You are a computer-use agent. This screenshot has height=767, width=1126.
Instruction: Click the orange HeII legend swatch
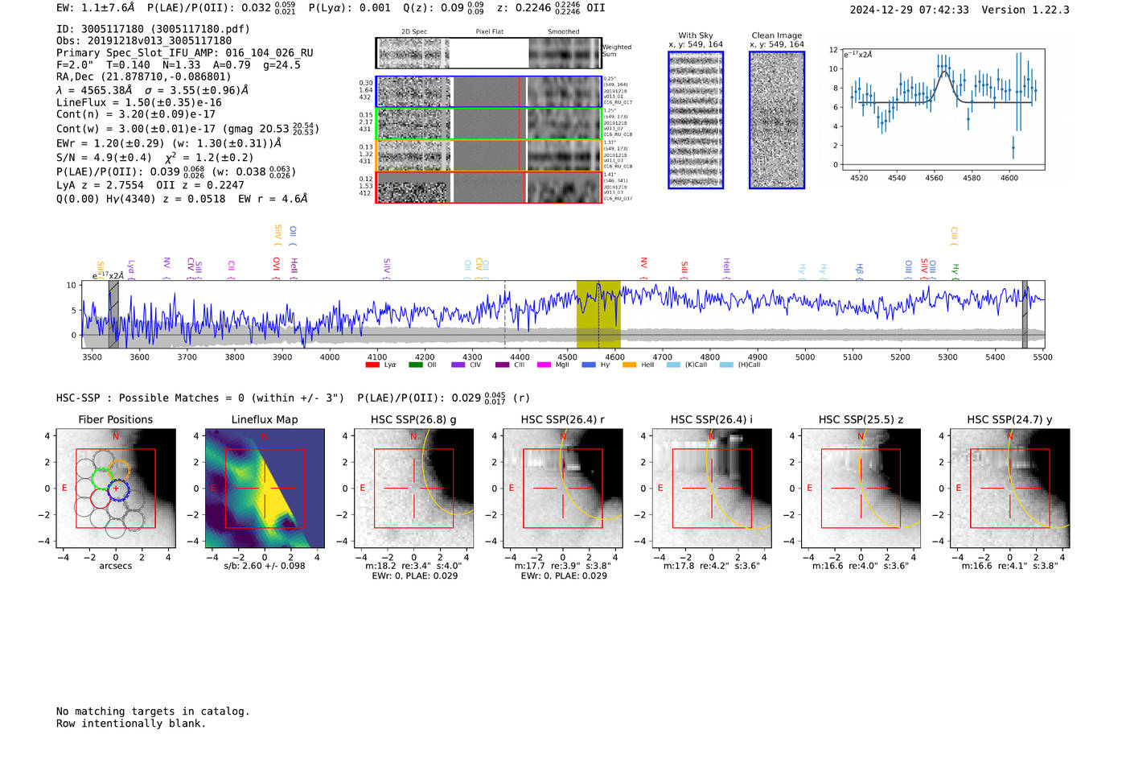[629, 365]
